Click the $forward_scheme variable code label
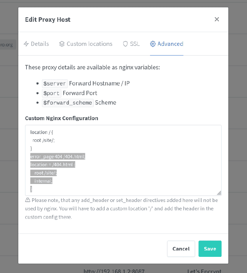The width and height of the screenshot is (247, 273). [x=68, y=103]
